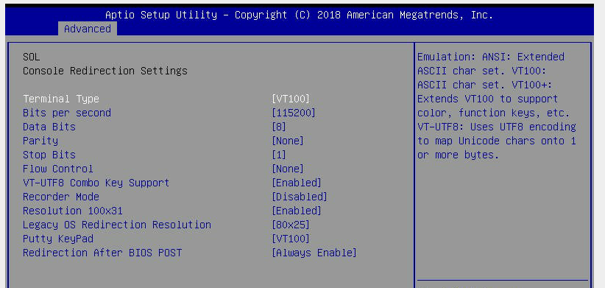The image size is (605, 288).
Task: Select the Recorder Mode label
Action: (x=61, y=197)
